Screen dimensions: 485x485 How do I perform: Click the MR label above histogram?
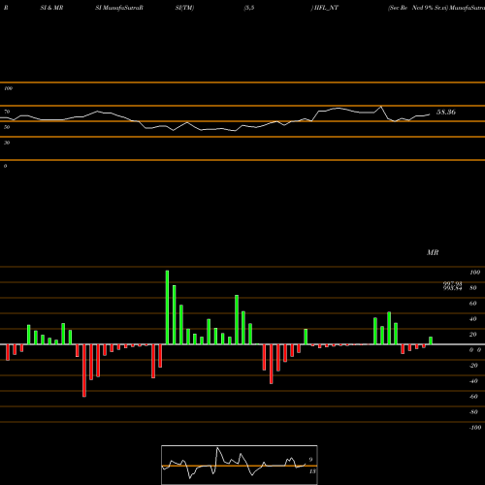(x=433, y=252)
